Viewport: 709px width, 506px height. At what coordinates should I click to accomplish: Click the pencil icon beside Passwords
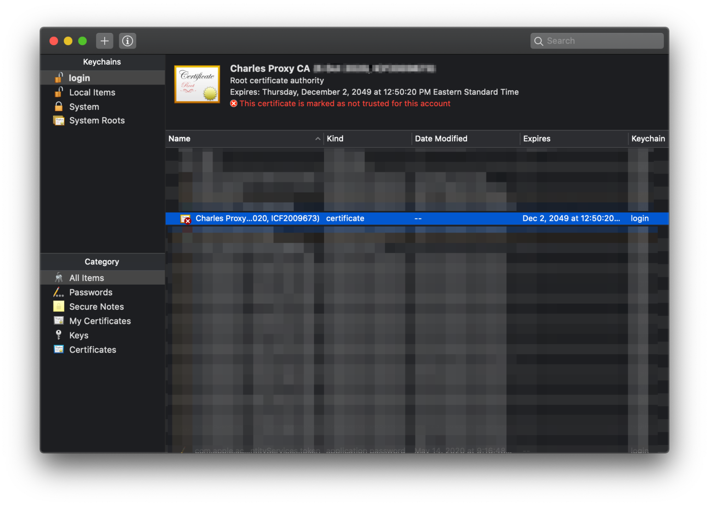pos(59,292)
